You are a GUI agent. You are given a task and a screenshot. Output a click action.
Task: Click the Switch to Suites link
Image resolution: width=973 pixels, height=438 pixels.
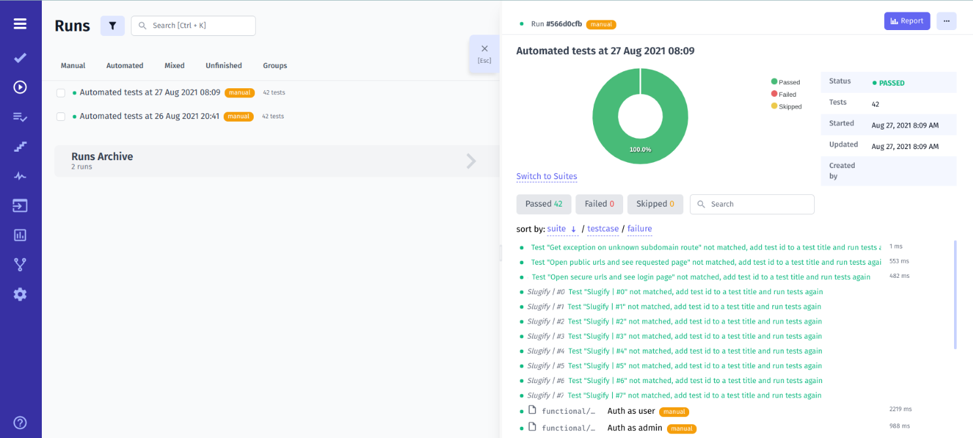(547, 176)
